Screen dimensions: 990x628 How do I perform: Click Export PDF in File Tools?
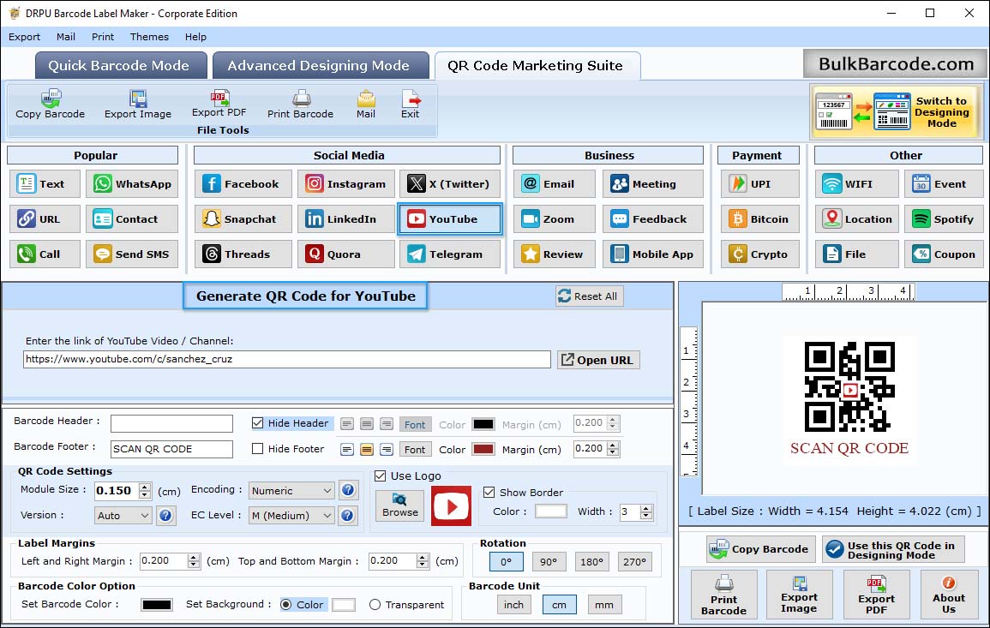click(x=219, y=105)
